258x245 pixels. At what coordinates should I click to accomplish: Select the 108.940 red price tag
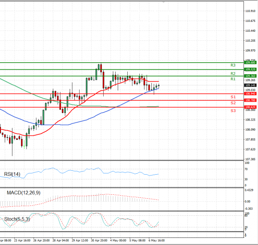pos(250,94)
